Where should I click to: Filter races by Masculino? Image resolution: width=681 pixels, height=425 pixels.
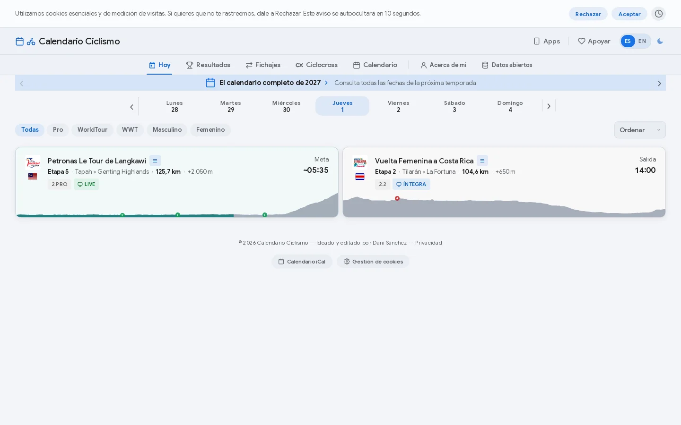(167, 130)
